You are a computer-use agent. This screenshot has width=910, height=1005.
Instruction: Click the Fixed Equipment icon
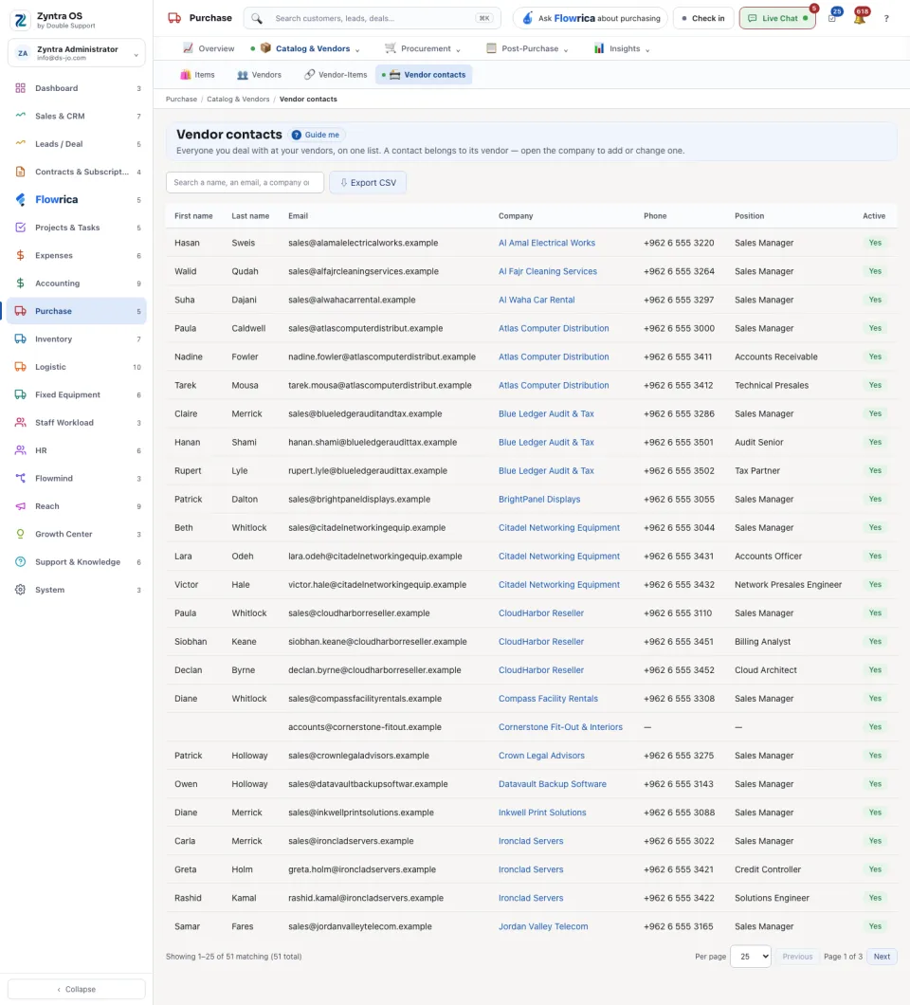coord(21,394)
